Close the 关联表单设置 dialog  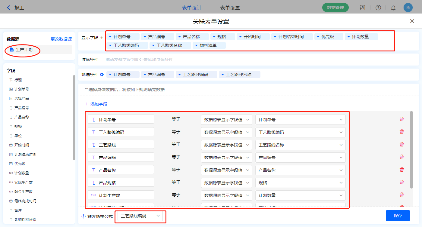(x=412, y=21)
